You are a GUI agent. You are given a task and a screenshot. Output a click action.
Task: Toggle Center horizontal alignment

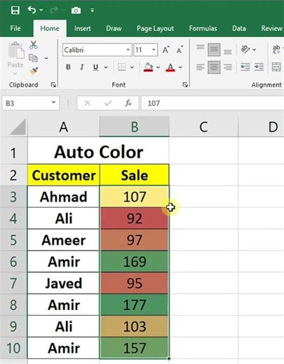pyautogui.click(x=214, y=67)
